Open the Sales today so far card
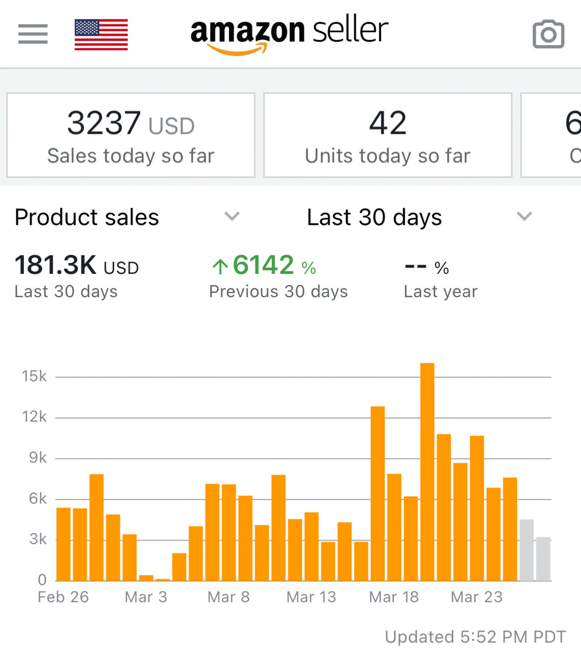This screenshot has height=652, width=581. (131, 135)
